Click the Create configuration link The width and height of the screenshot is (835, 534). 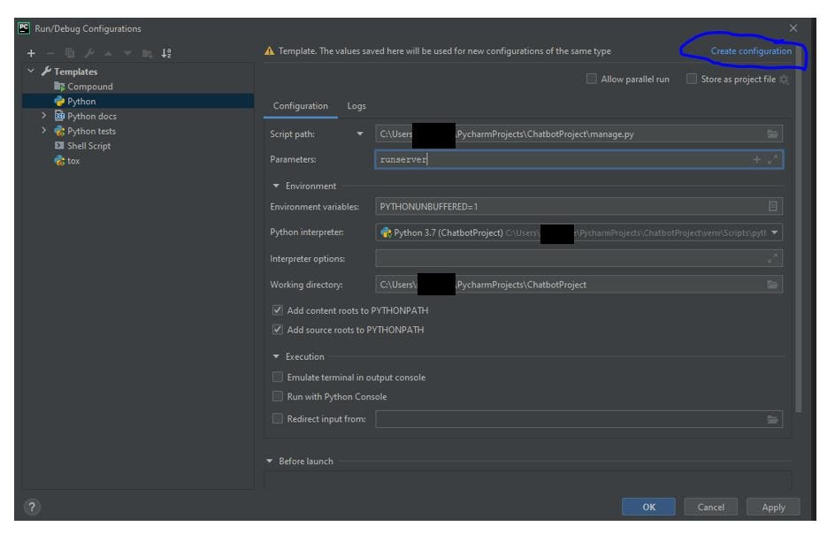click(x=751, y=51)
